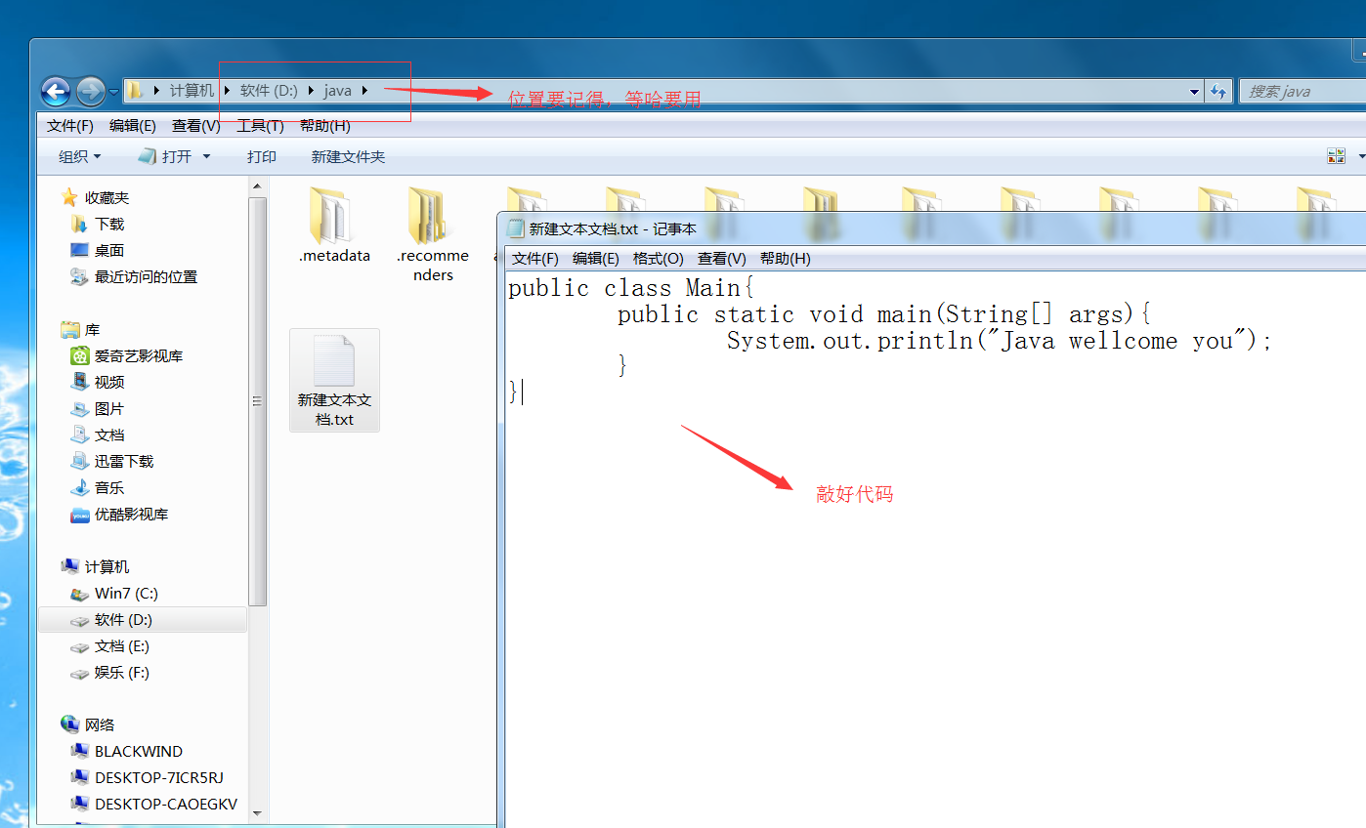Click 软件 (D:) in the address breadcrumb

[269, 91]
